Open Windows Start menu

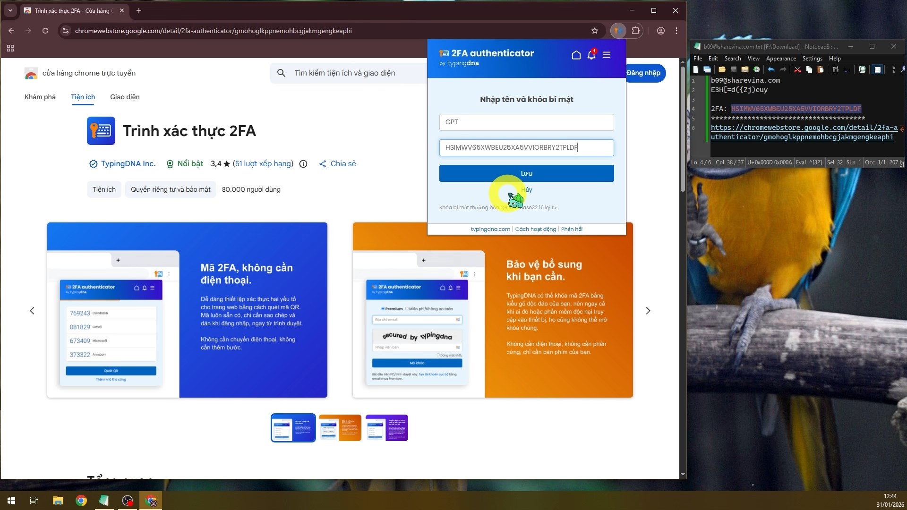coord(11,501)
